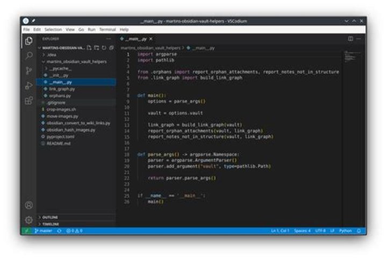Image resolution: width=387 pixels, height=259 pixels.
Task: Open the Accounts menu icon
Action: point(29,205)
